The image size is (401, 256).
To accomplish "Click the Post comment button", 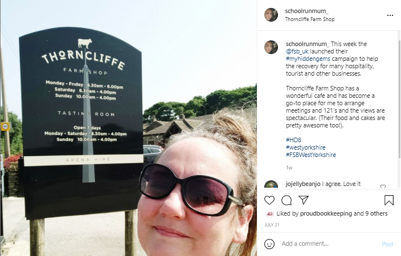I will coord(387,244).
